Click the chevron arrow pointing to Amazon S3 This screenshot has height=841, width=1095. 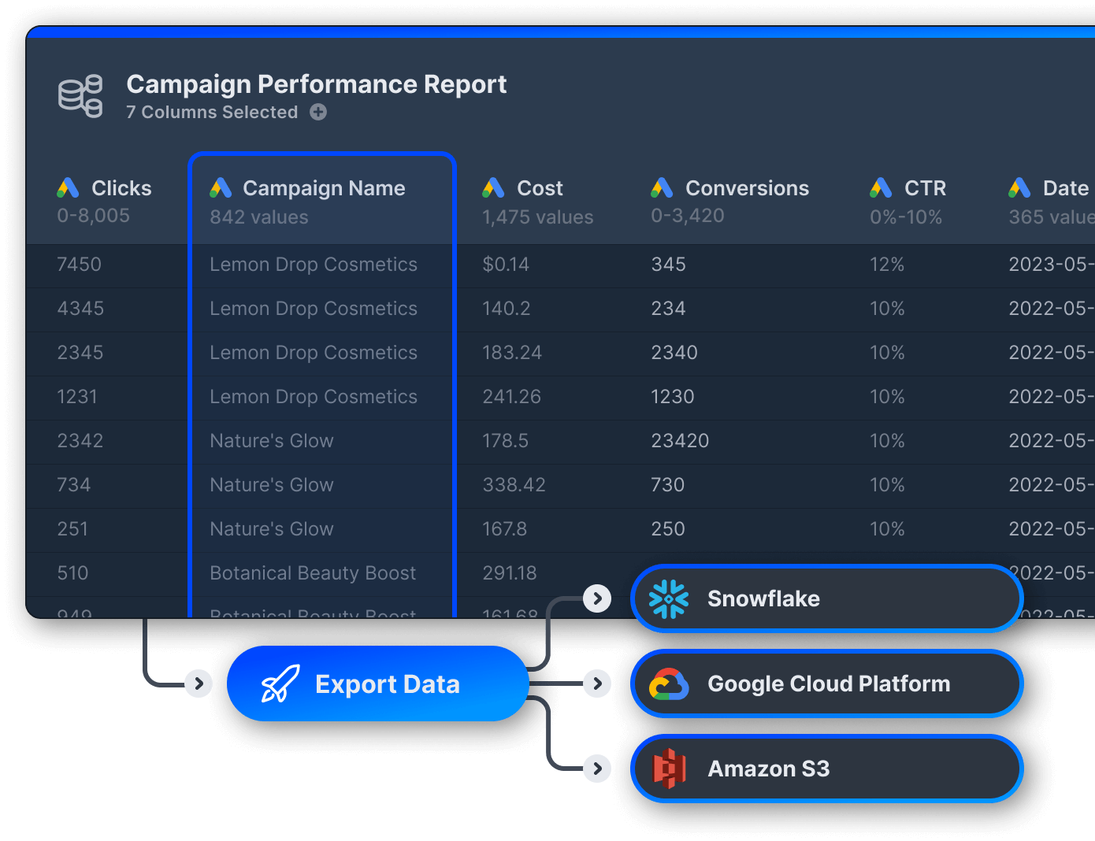598,768
